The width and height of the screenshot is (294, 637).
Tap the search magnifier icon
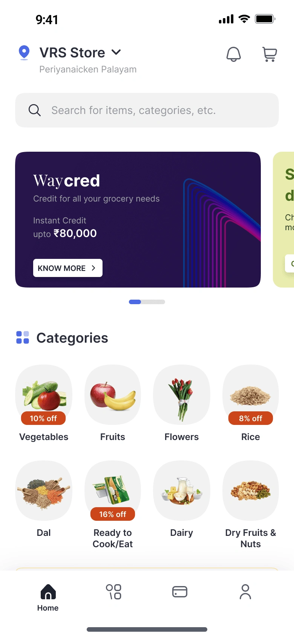pyautogui.click(x=35, y=110)
